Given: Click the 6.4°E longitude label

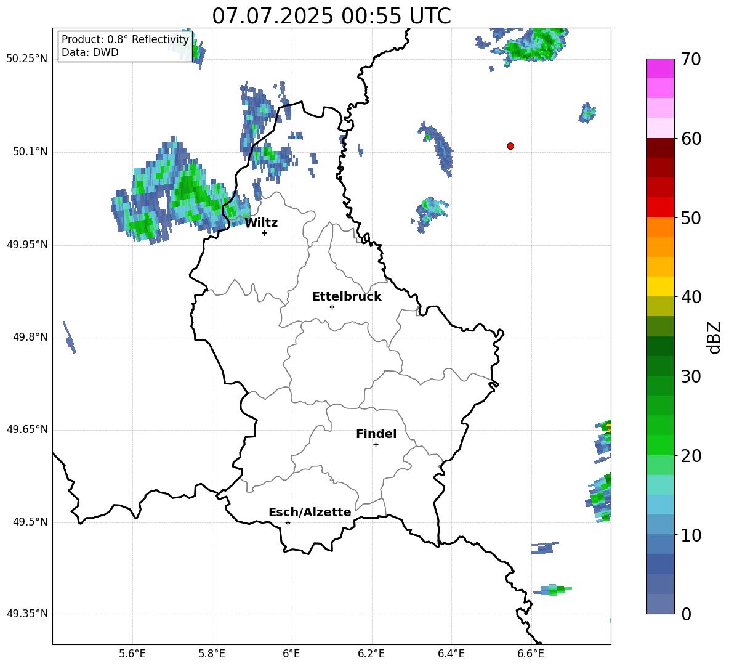Looking at the screenshot, I should coord(451,654).
